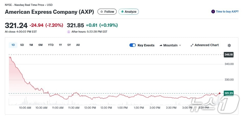Image resolution: width=243 pixels, height=117 pixels.
Task: Show the 6M chart range
Action: click(x=40, y=45)
